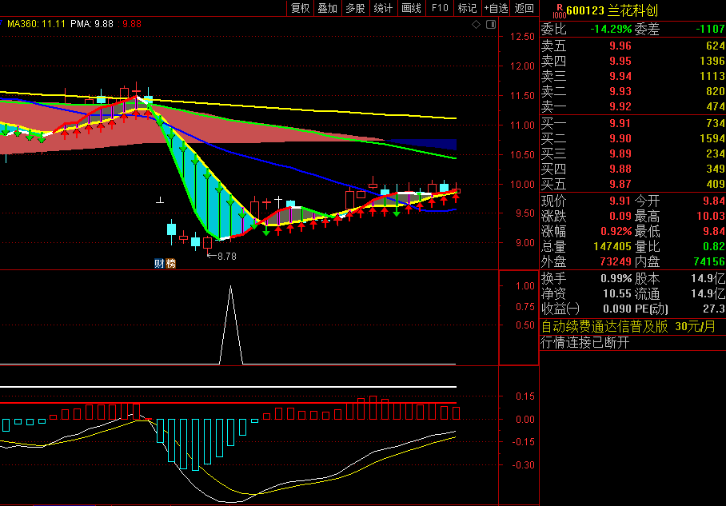Viewport: 726px width, 506px height.
Task: Click the 委比 value -14.29%
Action: [x=611, y=29]
